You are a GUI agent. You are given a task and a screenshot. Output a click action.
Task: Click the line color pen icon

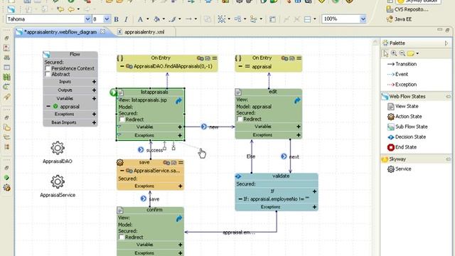pyautogui.click(x=173, y=19)
